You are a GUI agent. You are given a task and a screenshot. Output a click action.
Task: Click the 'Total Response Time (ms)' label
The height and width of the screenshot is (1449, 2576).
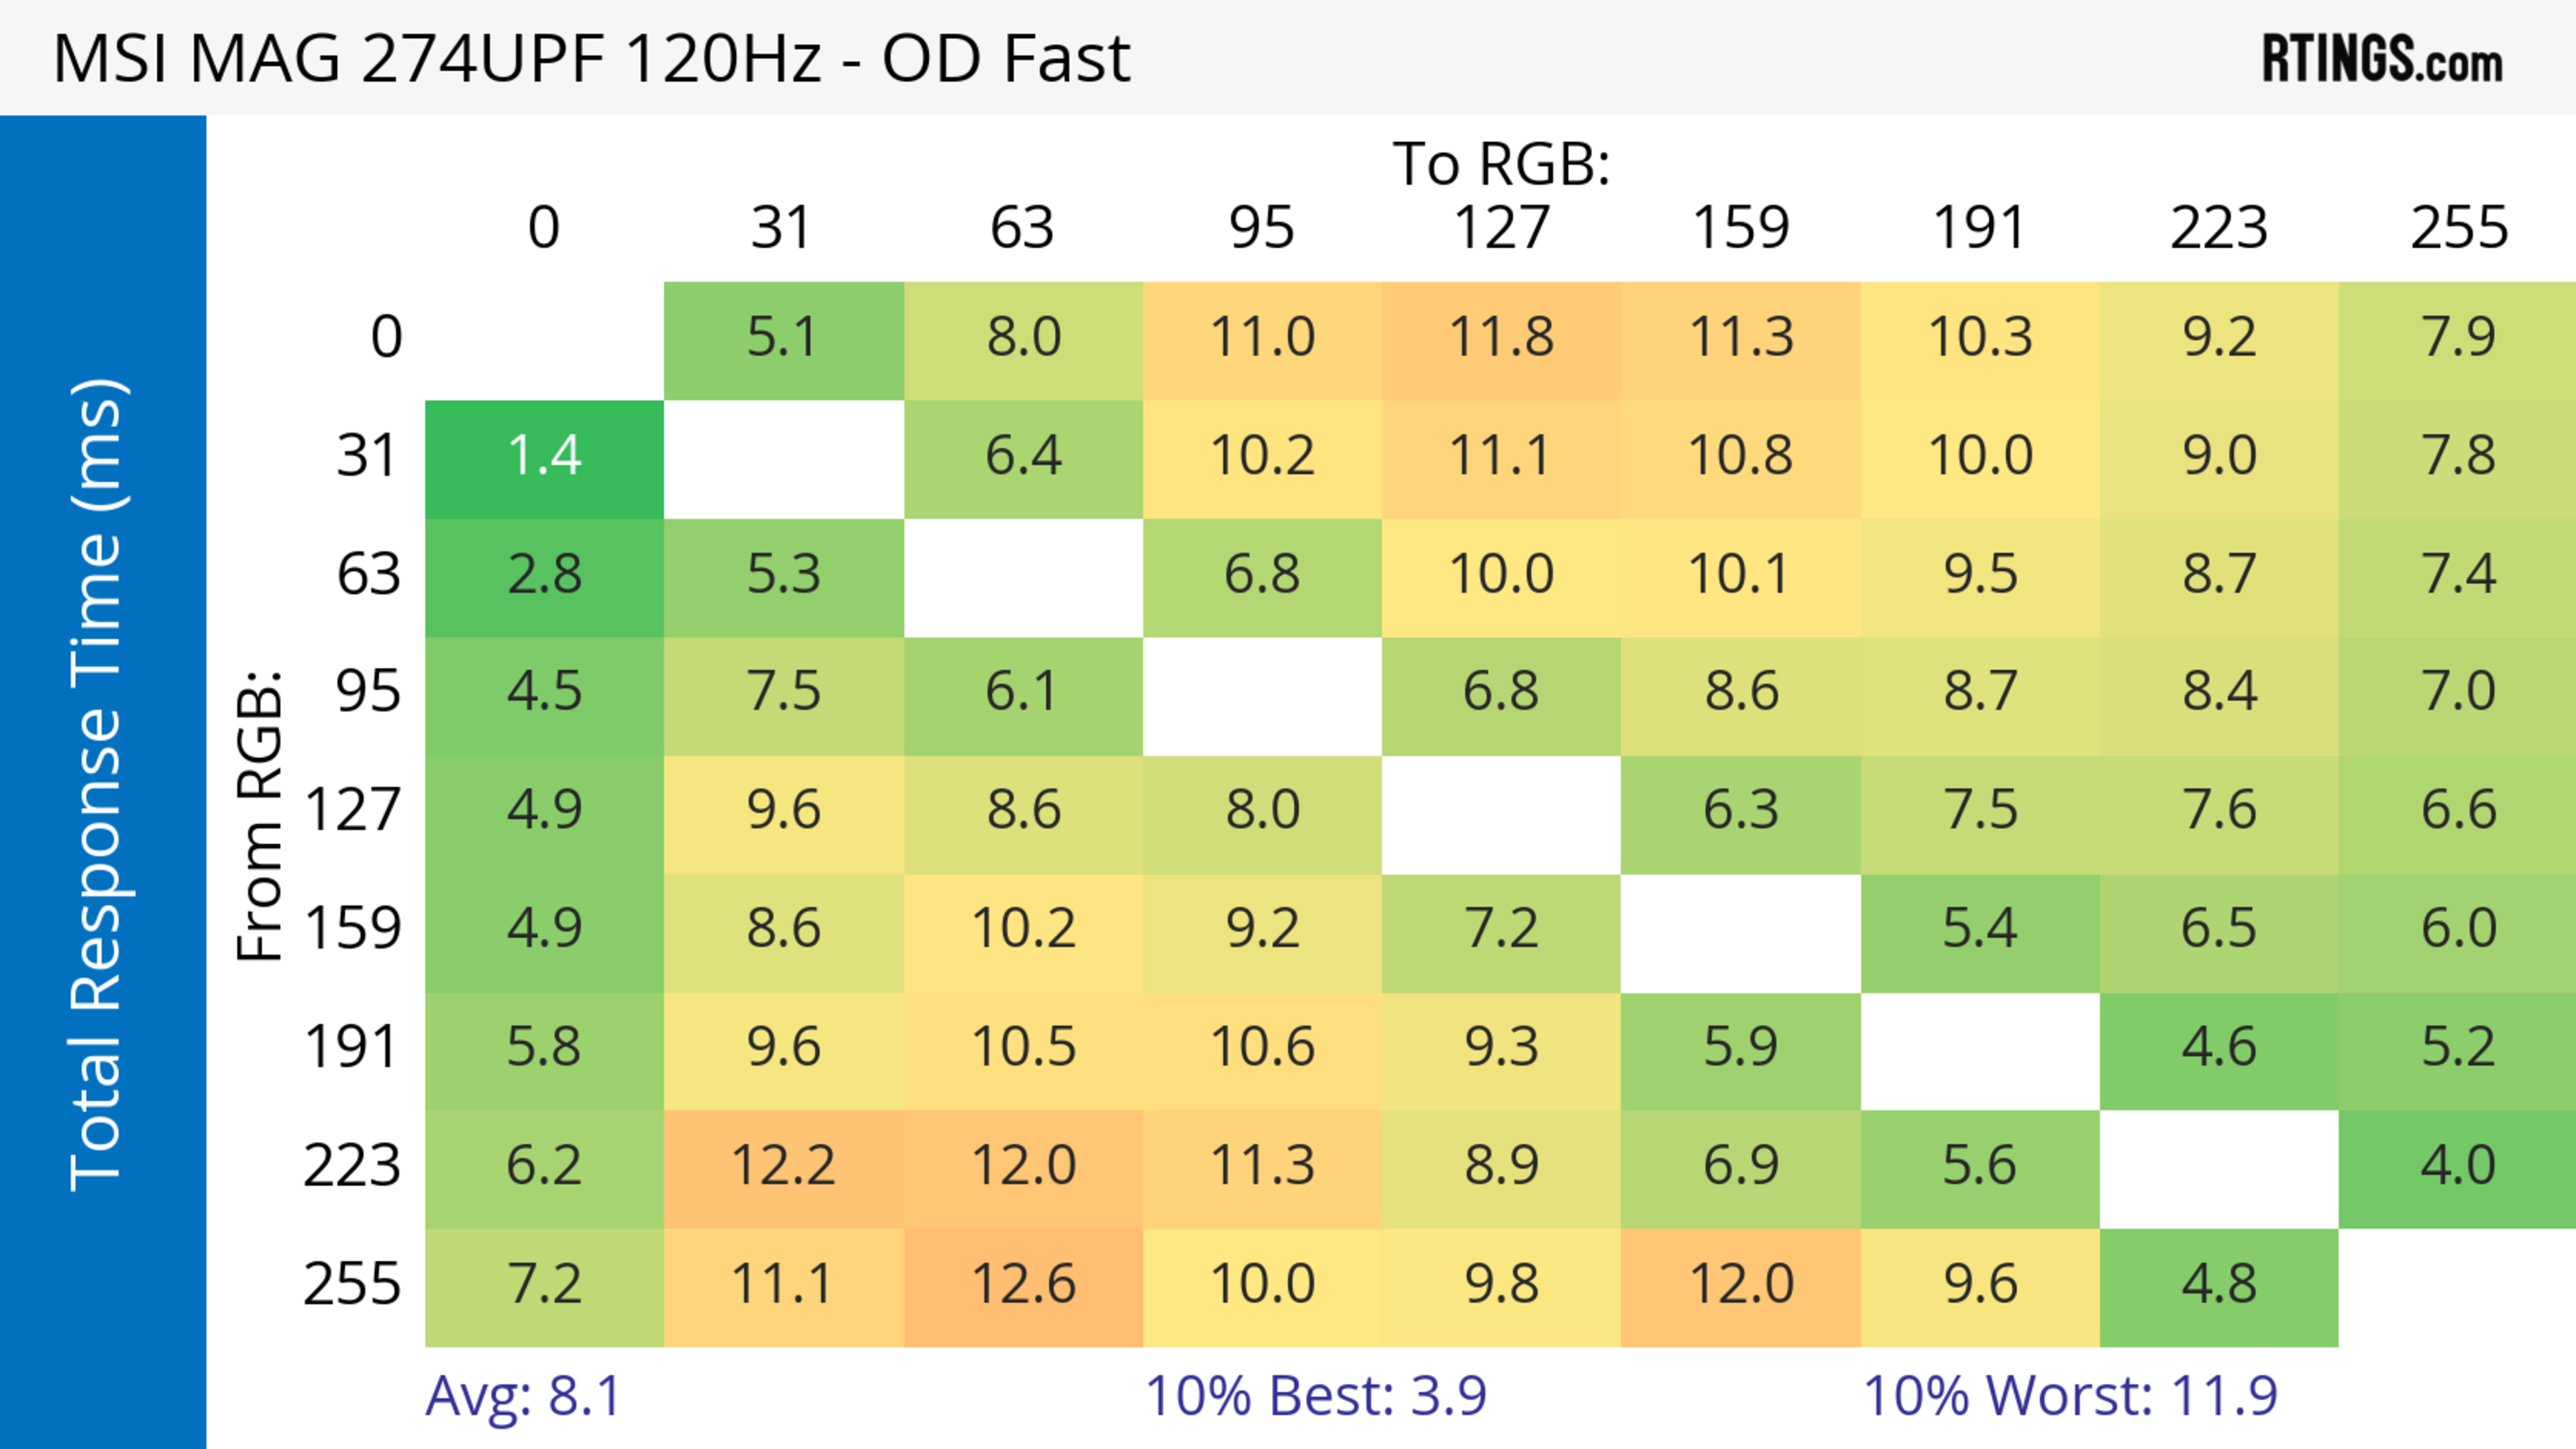click(98, 785)
